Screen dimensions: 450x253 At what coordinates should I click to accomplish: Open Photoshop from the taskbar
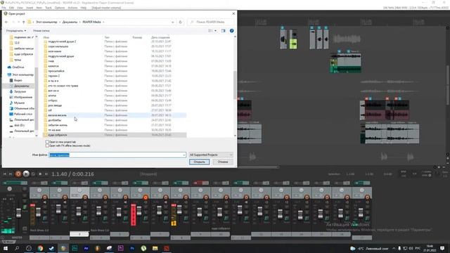click(132, 248)
